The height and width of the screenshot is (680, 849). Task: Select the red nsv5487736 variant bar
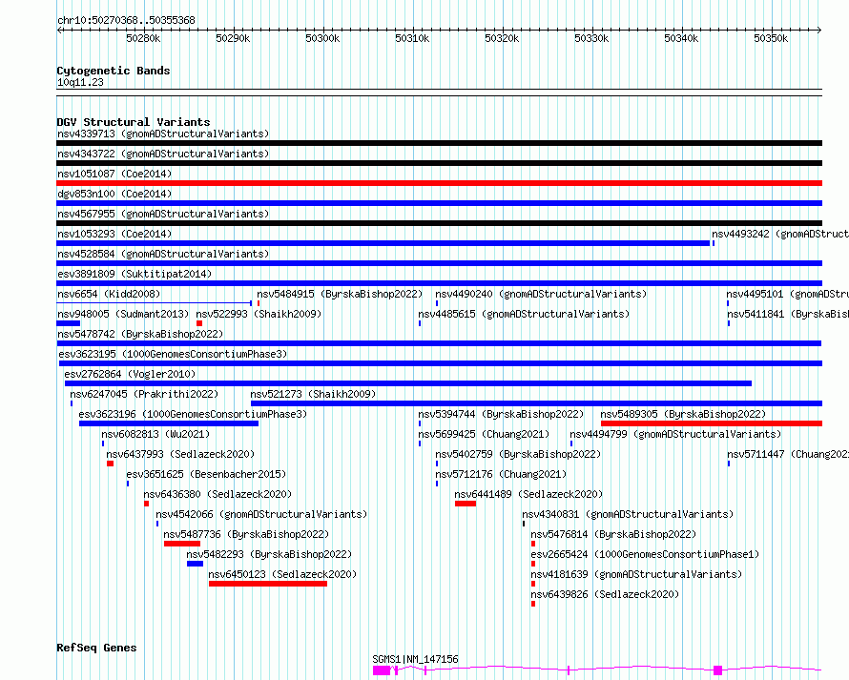pos(182,544)
